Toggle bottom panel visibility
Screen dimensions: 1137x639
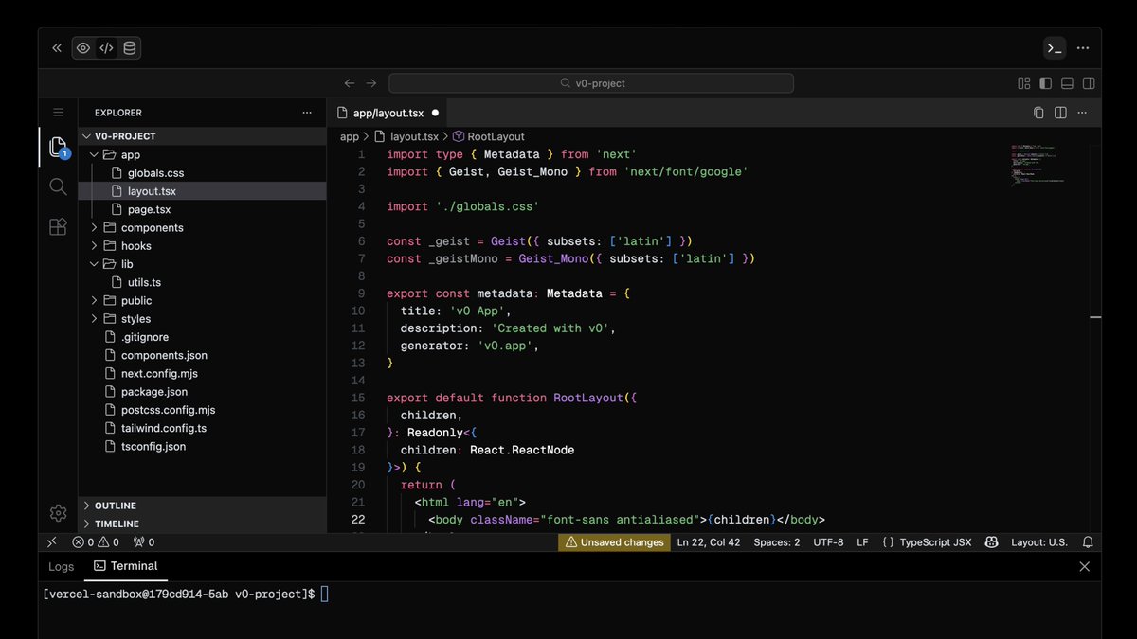tap(1068, 83)
